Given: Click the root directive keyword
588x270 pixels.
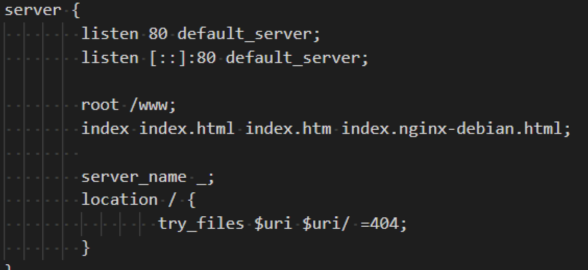Looking at the screenshot, I should coord(100,105).
